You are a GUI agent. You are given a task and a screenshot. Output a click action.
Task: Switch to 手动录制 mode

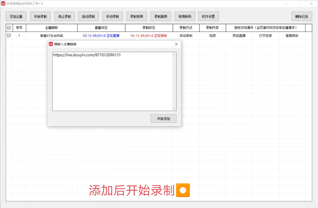112,16
